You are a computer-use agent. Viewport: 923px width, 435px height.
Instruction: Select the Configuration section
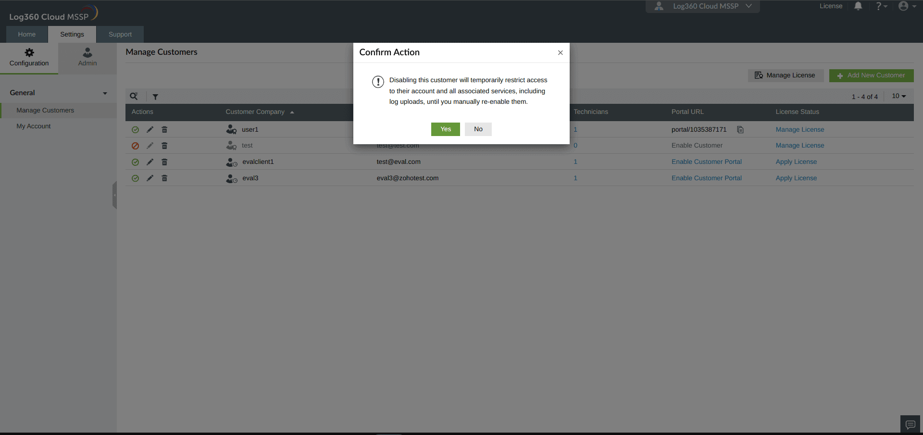click(x=29, y=58)
